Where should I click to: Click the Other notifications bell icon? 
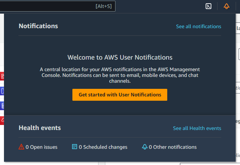145,147
